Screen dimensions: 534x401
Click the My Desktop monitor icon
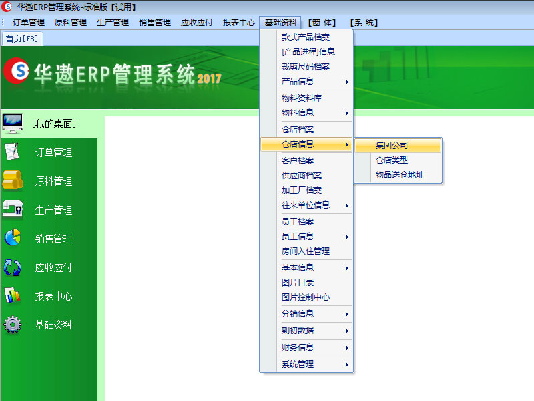13,123
